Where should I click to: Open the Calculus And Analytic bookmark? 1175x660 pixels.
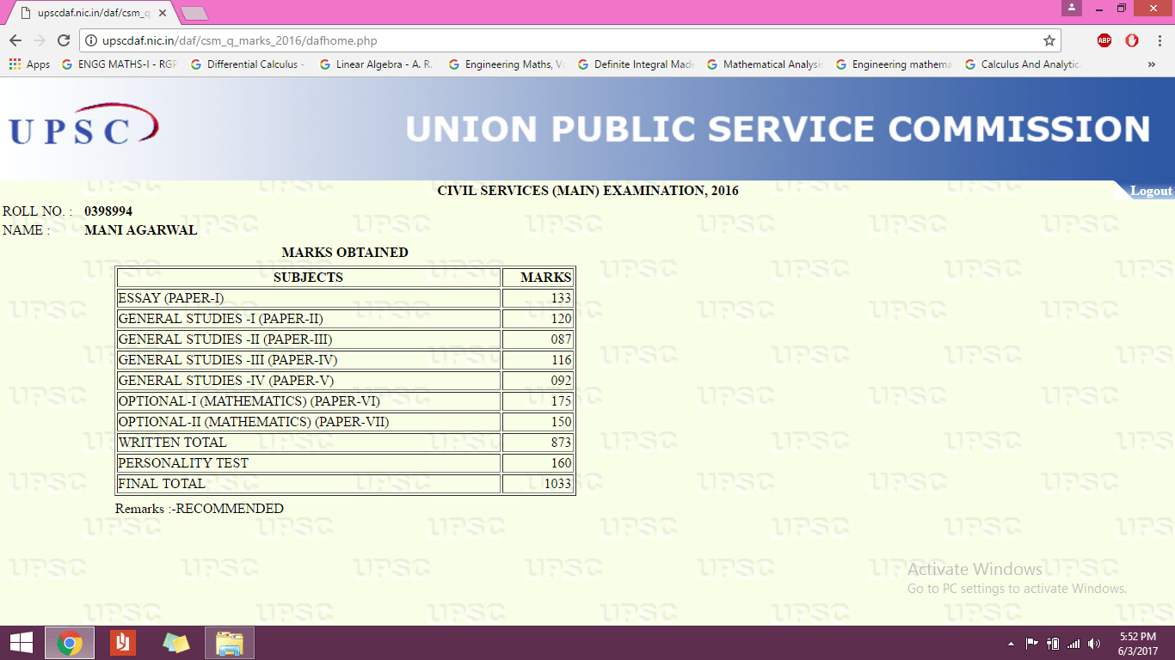tap(1022, 64)
